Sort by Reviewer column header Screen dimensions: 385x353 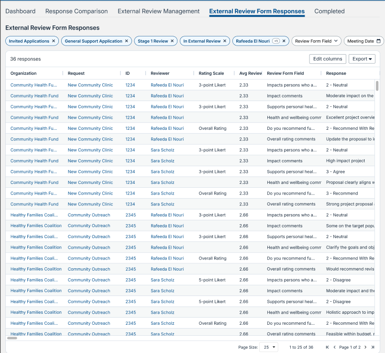point(160,73)
